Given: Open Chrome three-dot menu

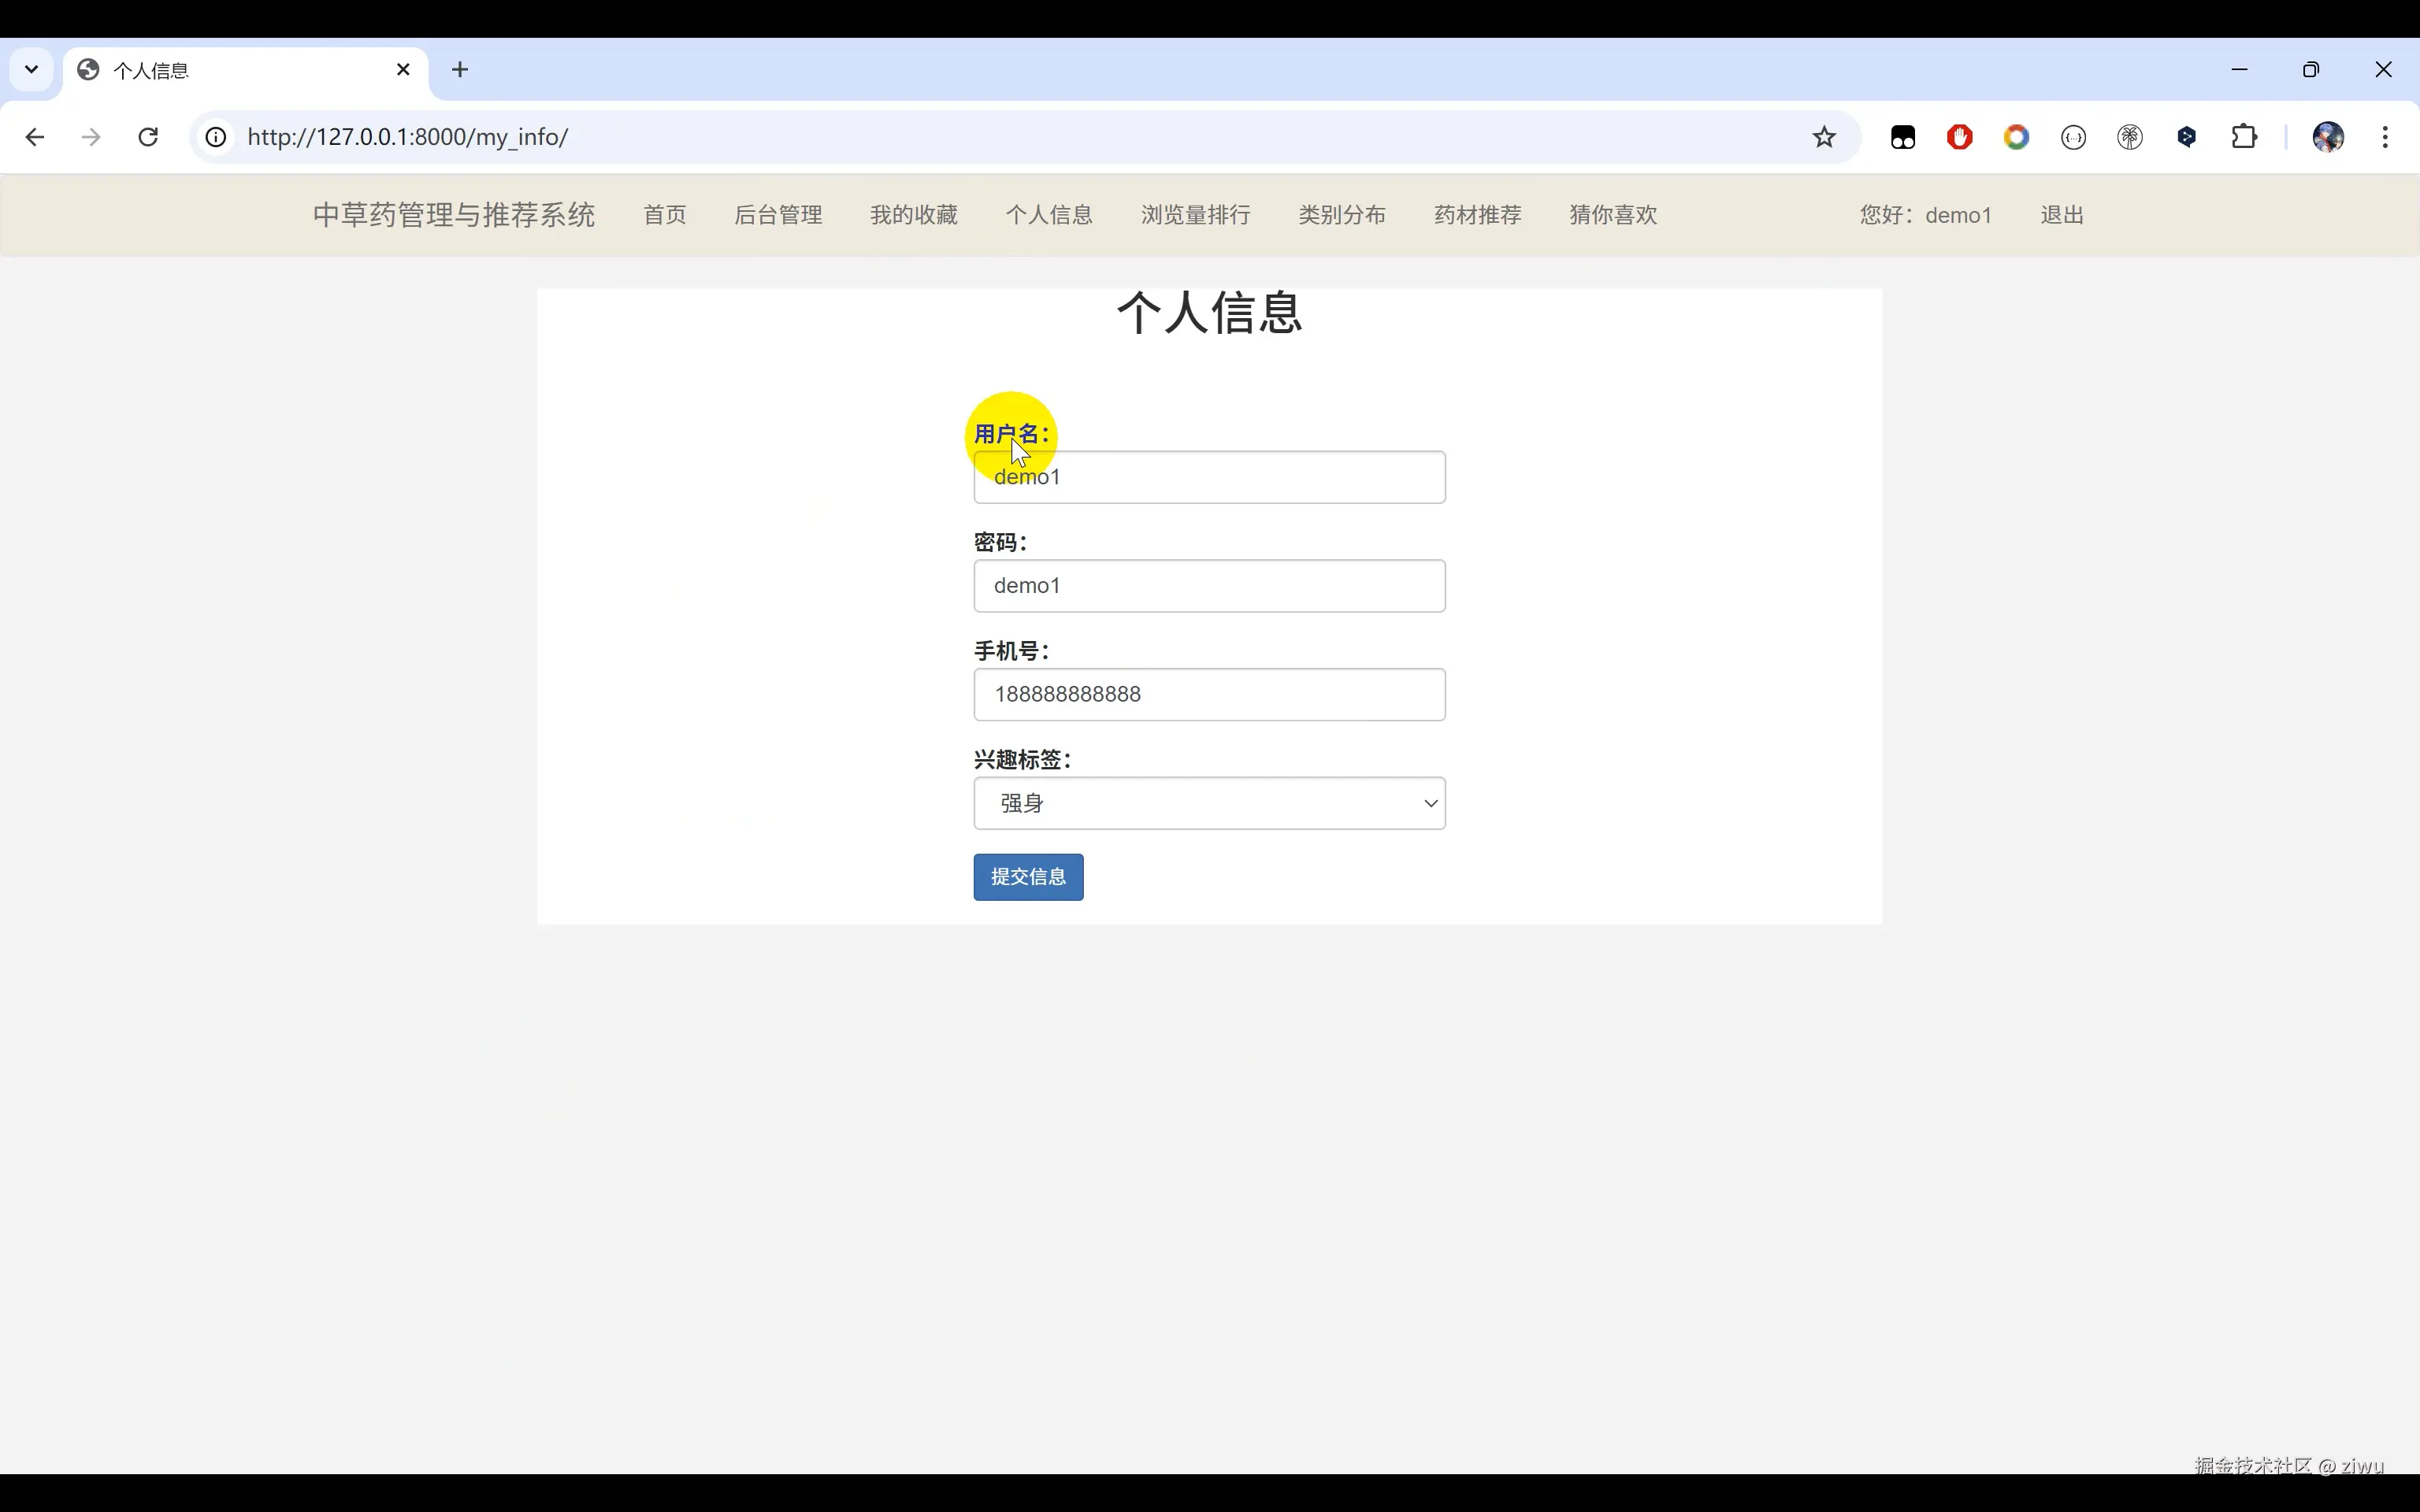Looking at the screenshot, I should coord(2385,137).
